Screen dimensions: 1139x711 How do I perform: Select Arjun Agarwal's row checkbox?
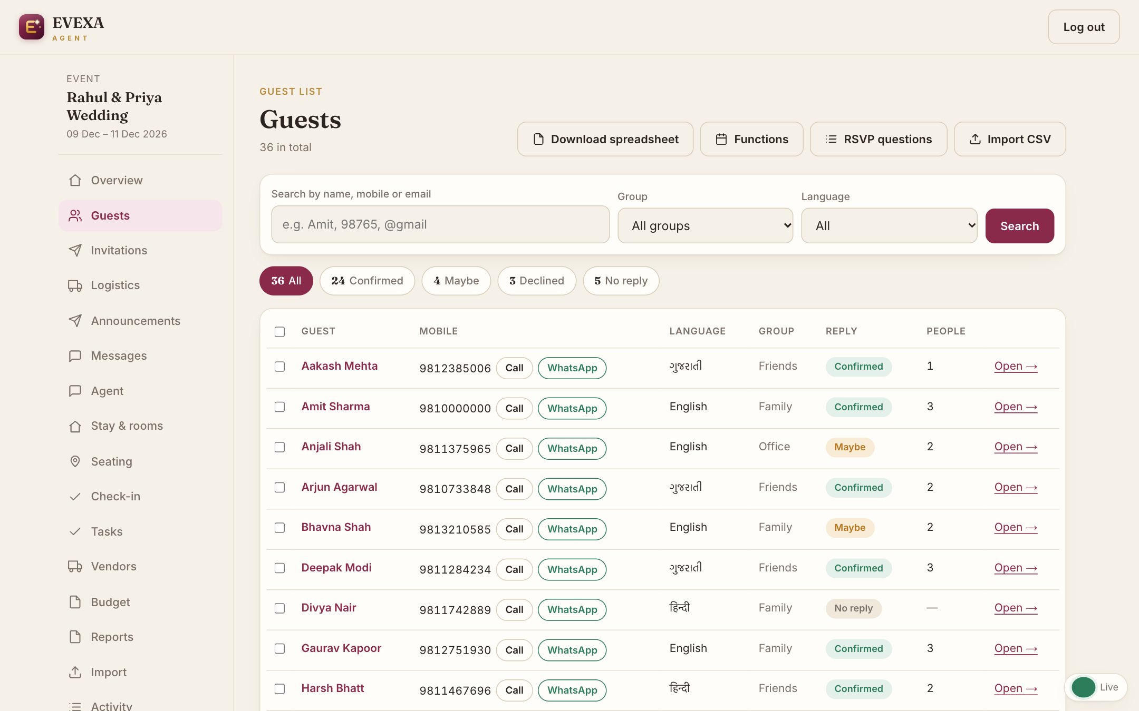[x=279, y=488]
